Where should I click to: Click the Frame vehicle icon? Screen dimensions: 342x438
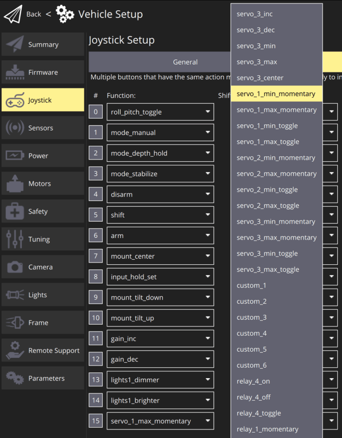point(15,323)
